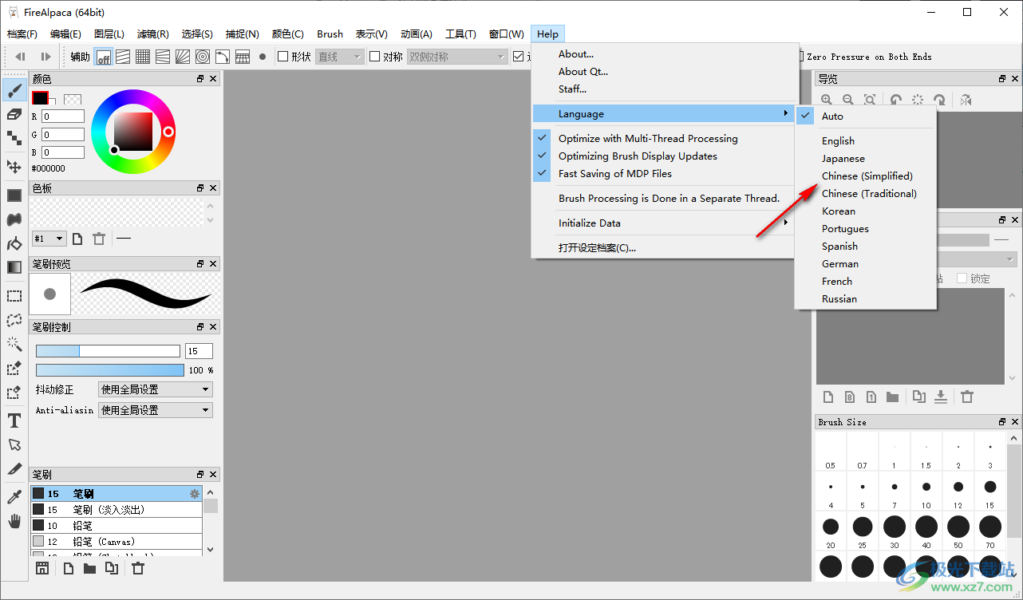Click the brush size slider
Image resolution: width=1023 pixels, height=600 pixels.
pos(108,351)
